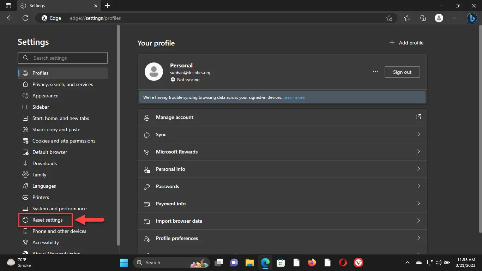
Task: Open the Sidebar settings section
Action: point(63,107)
